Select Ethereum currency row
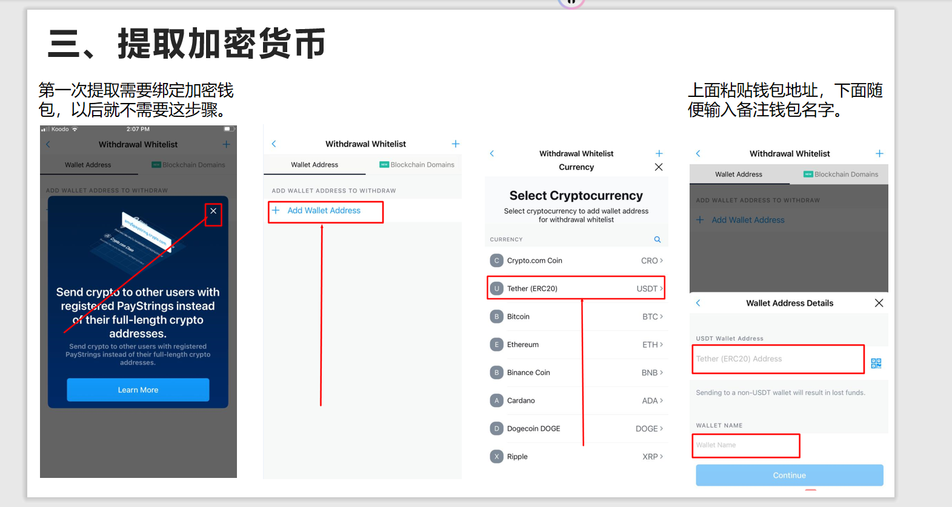This screenshot has height=507, width=952. coord(576,345)
